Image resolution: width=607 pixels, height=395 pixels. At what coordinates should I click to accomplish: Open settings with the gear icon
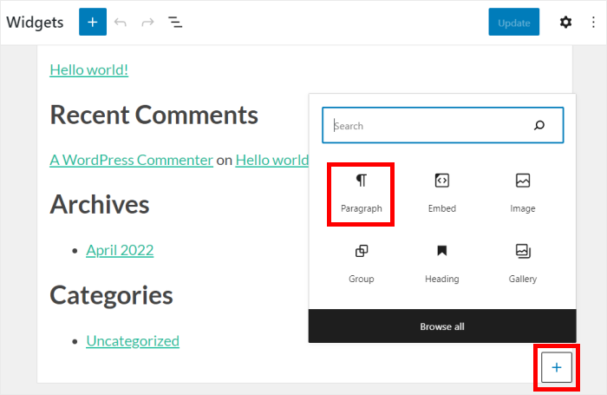[565, 23]
